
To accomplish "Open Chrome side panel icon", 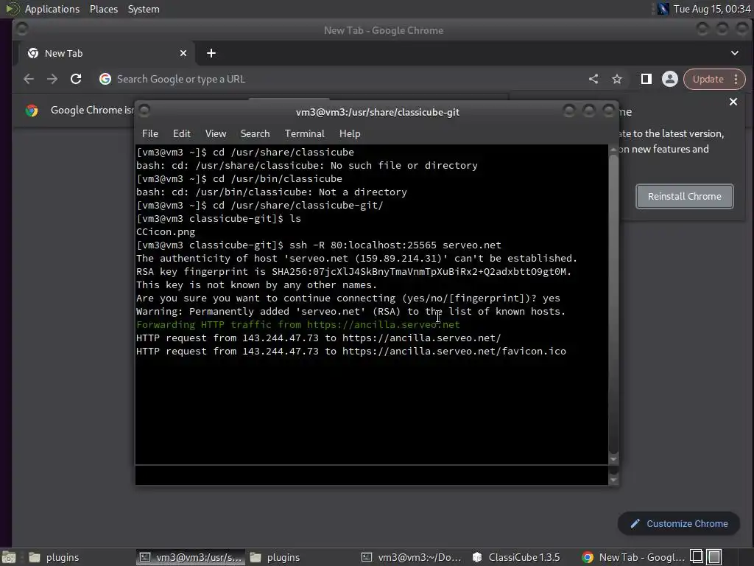I will (x=646, y=79).
